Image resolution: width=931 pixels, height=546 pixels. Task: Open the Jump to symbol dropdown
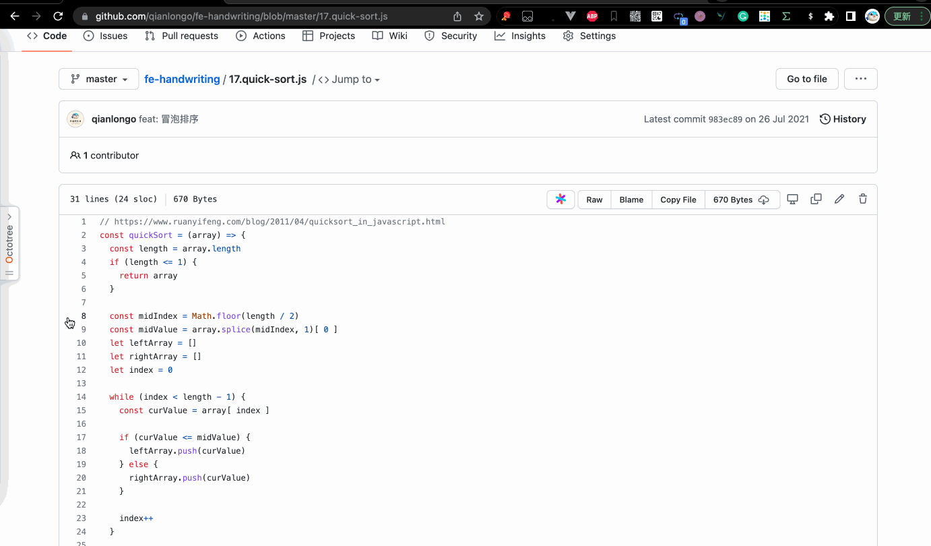tap(349, 80)
